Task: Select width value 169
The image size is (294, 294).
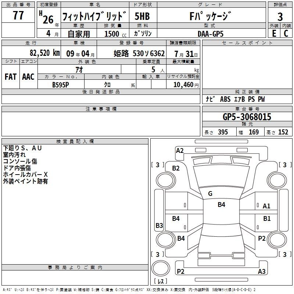Action: [254, 132]
